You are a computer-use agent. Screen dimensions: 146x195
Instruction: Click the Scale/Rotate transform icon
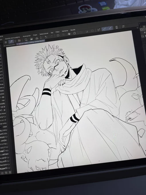click(x=74, y=33)
